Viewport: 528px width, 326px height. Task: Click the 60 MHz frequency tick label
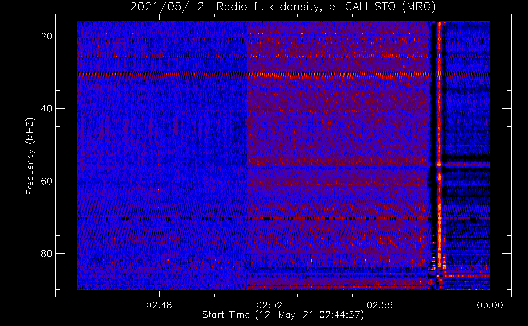coord(47,181)
